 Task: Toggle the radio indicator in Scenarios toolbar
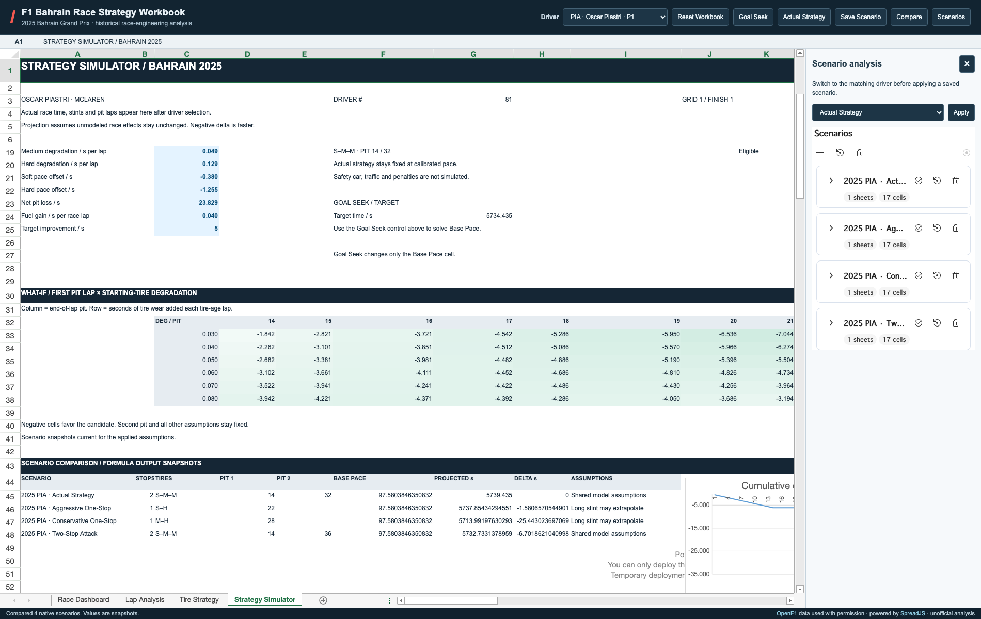pos(967,153)
